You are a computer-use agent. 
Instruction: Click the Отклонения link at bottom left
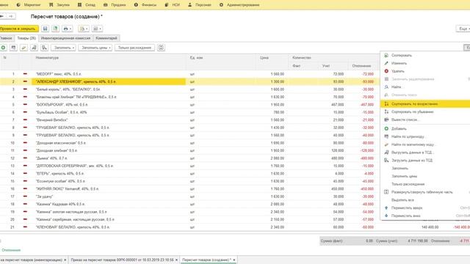(11, 250)
